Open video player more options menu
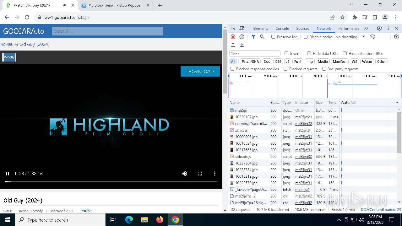 pos(215,174)
